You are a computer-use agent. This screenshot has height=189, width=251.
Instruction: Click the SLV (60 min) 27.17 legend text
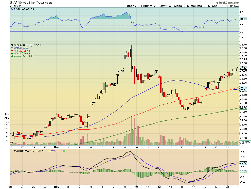[x=28, y=45]
